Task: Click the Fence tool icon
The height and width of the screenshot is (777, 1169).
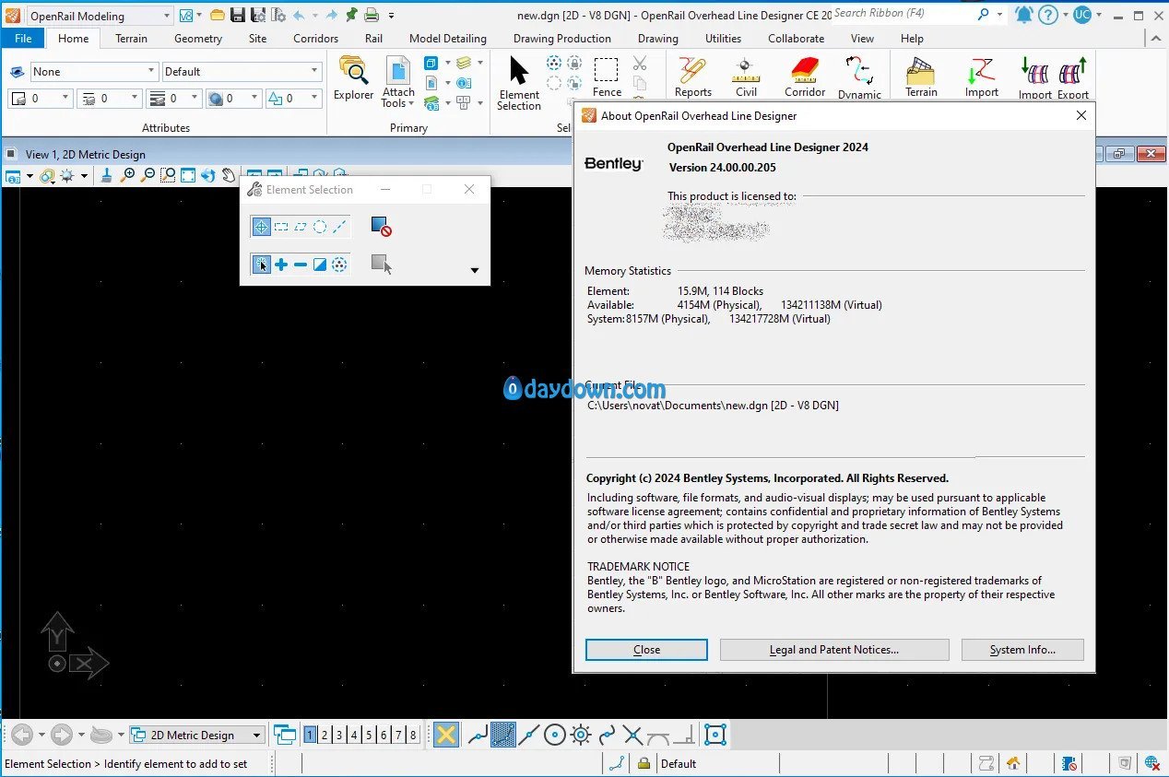Action: [607, 77]
